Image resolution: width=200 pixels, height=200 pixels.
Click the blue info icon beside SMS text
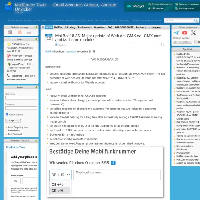tap(113, 163)
